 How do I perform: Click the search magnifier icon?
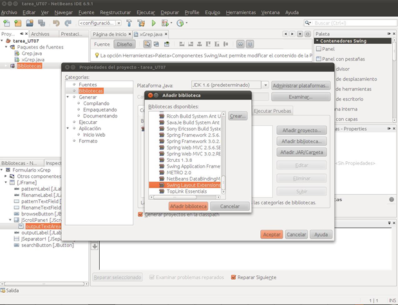[x=307, y=23]
